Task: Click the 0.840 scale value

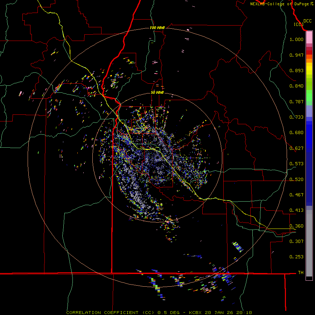Action: click(x=296, y=86)
